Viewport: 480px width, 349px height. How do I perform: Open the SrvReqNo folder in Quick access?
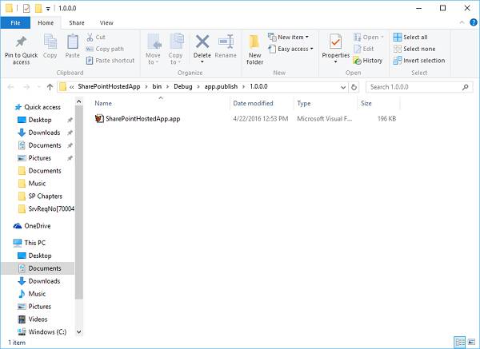(x=46, y=209)
